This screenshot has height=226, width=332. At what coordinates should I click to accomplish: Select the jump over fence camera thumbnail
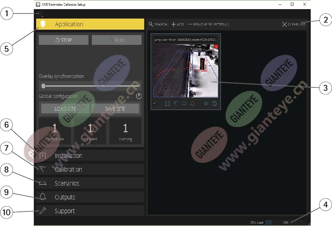186,71
